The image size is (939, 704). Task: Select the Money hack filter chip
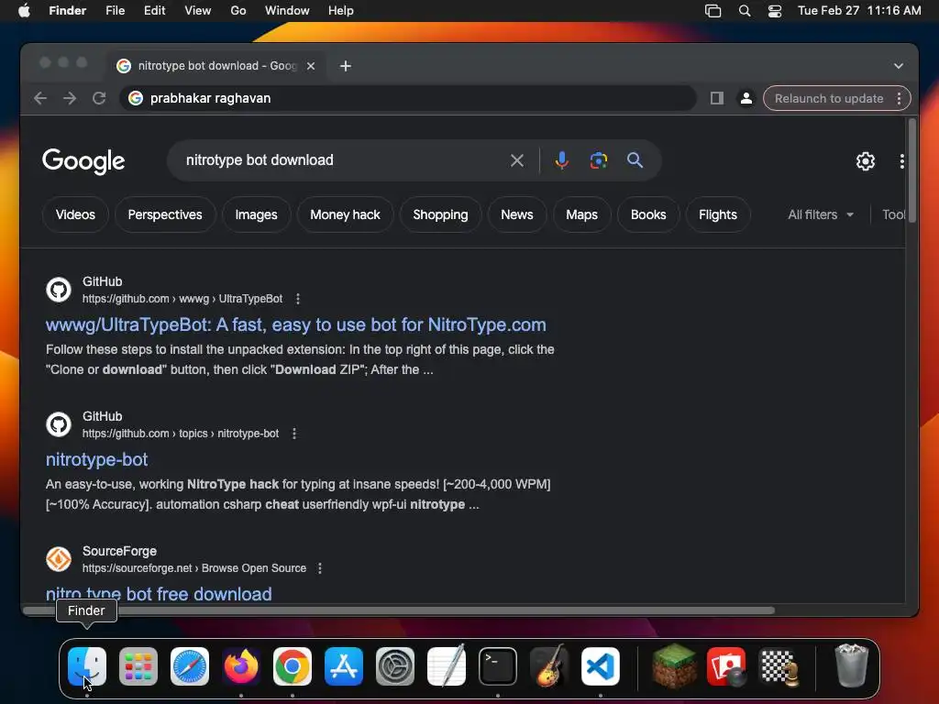(345, 214)
